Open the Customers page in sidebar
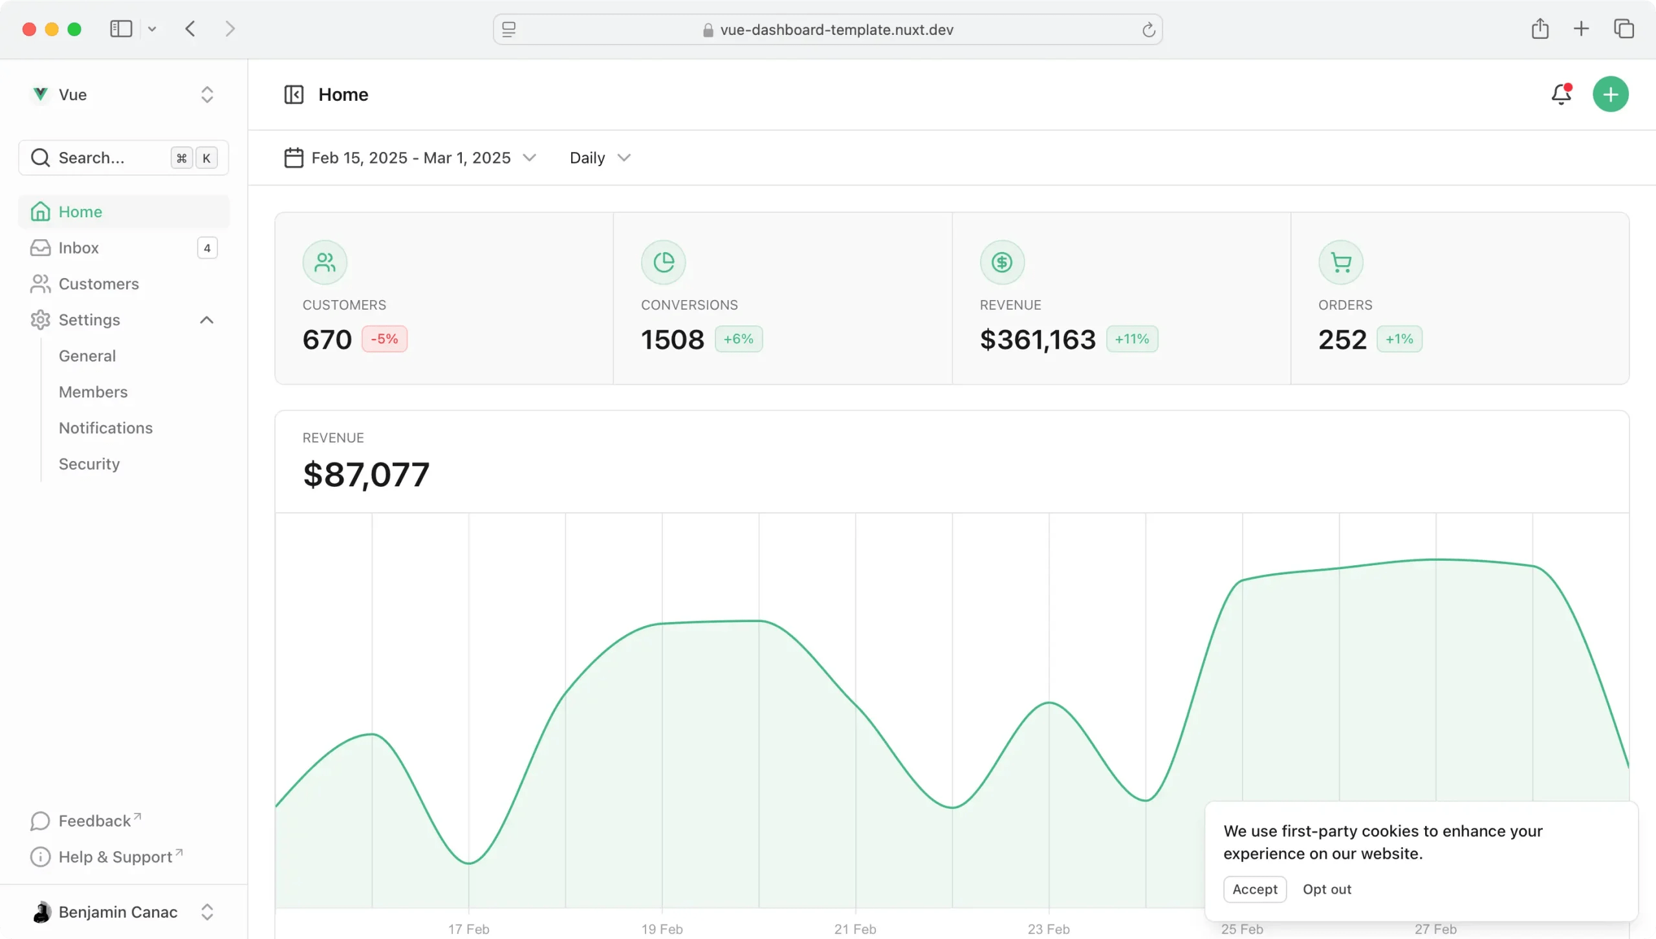This screenshot has height=939, width=1656. point(98,284)
